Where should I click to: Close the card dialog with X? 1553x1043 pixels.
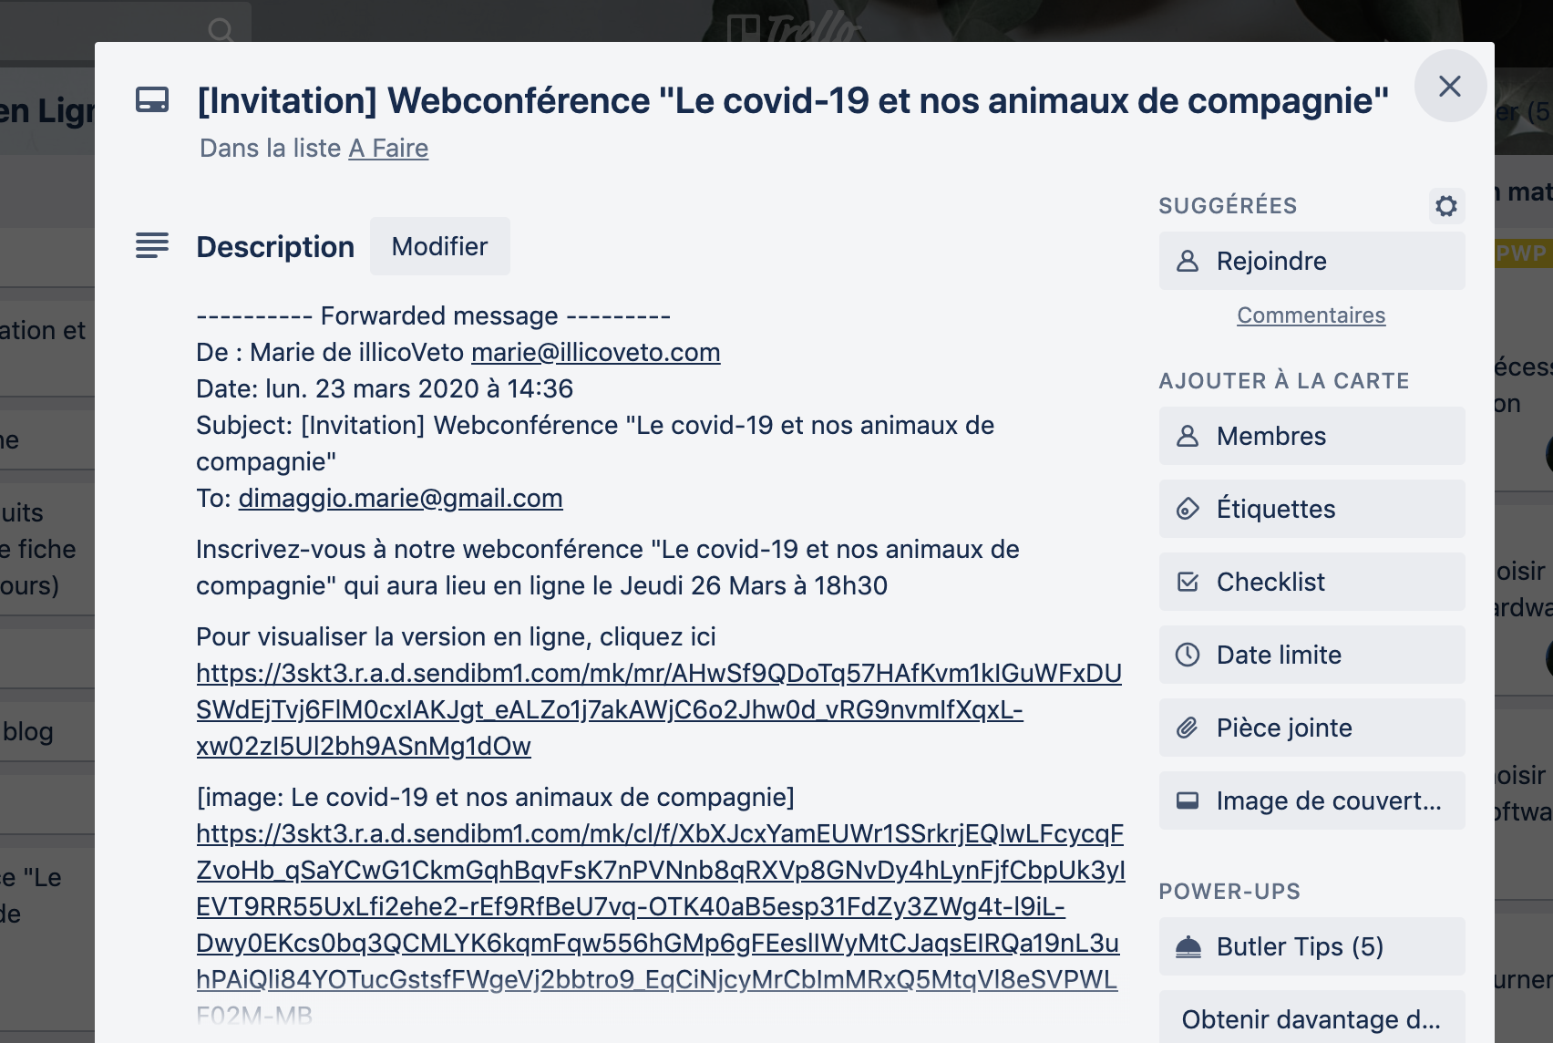click(x=1449, y=86)
